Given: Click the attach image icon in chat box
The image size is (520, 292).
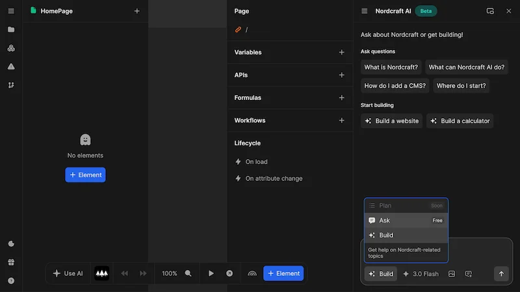Looking at the screenshot, I should coord(452,274).
